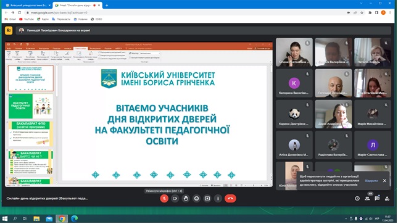Click Геннадій Леонідович's video tile
This screenshot has height=224, width=398.
tap(333, 83)
